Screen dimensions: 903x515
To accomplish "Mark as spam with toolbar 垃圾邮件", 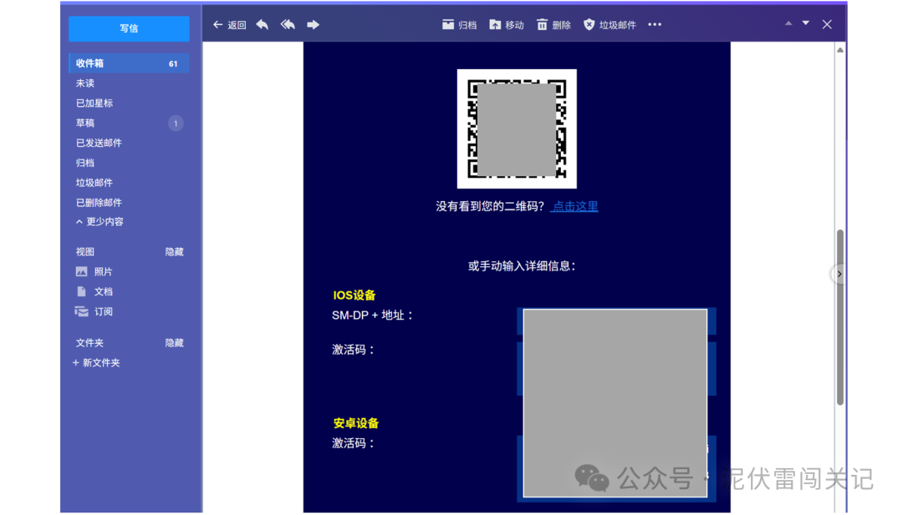I will pos(610,25).
